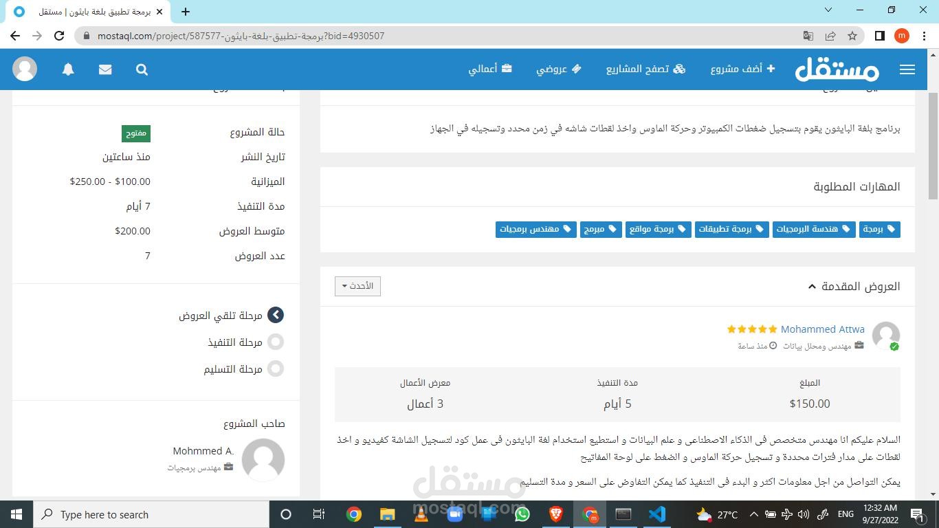The image size is (939, 528).
Task: Open notifications bell icon
Action: point(68,69)
